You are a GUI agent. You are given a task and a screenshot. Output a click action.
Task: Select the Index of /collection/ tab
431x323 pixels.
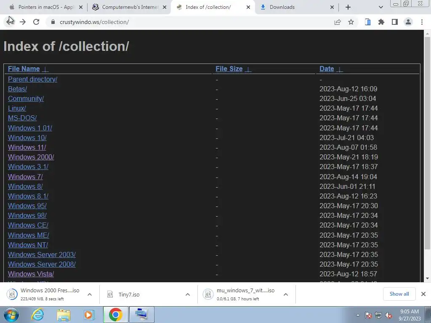tap(212, 7)
